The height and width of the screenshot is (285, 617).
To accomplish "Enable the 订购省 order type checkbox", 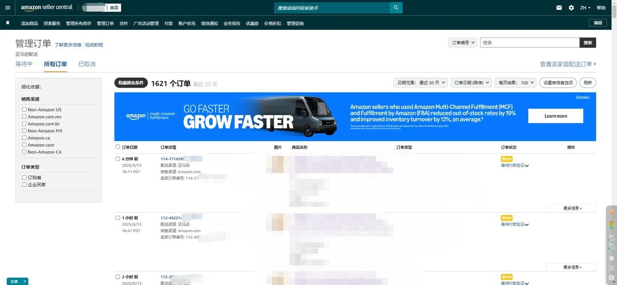I will tap(24, 177).
